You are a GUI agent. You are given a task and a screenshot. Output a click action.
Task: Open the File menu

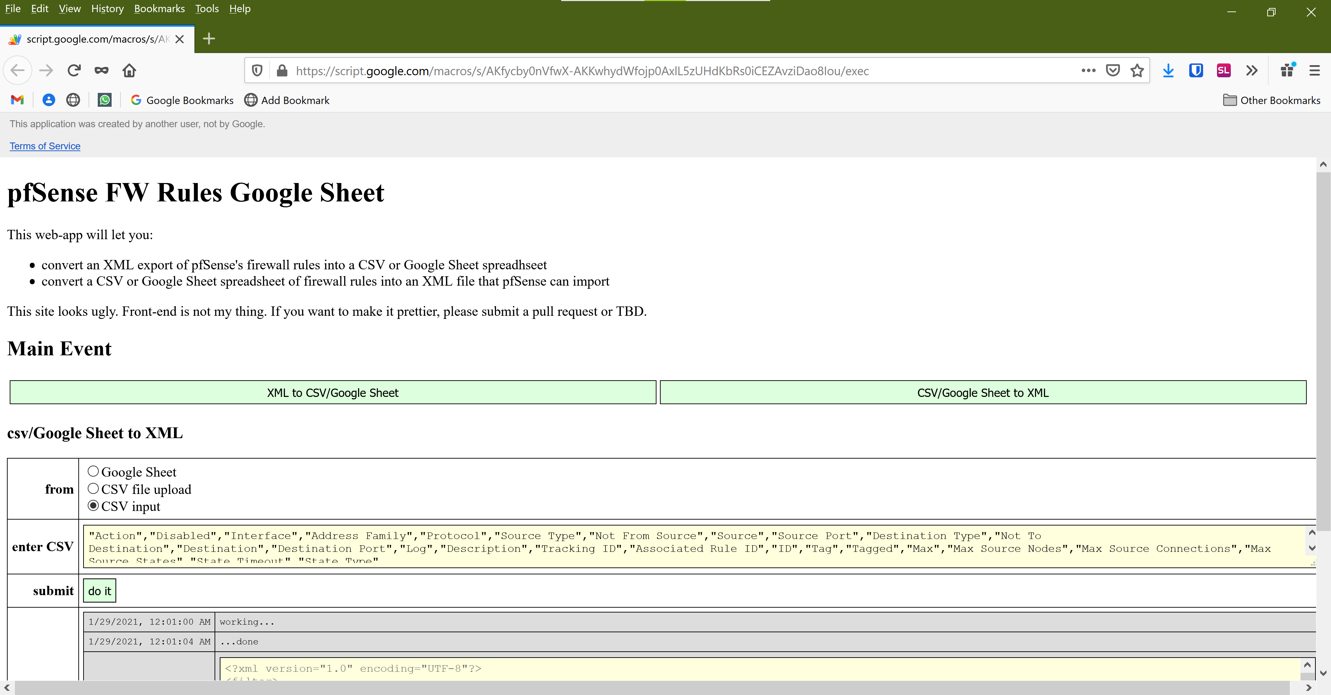(x=13, y=9)
